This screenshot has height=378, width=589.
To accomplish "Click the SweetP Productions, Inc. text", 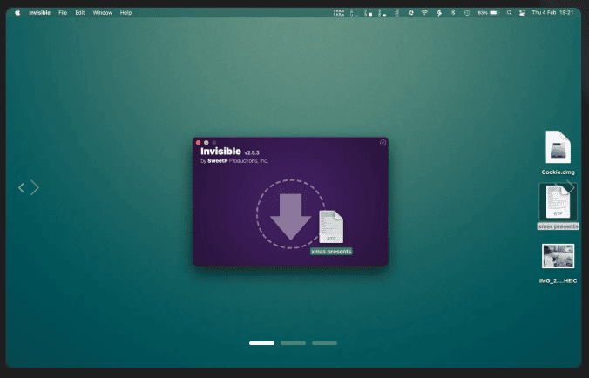I will coord(238,160).
